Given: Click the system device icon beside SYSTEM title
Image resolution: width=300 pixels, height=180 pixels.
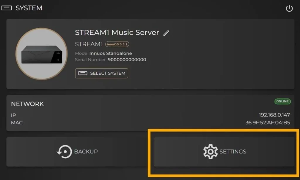Looking at the screenshot, I should pos(7,8).
